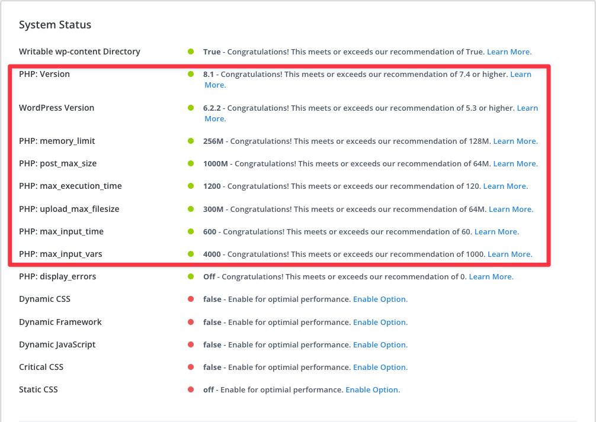Click Enable Option for Dynamic CSS

(x=380, y=299)
